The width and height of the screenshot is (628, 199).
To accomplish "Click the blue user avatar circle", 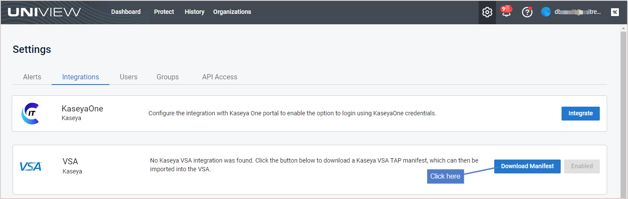I will click(x=546, y=12).
